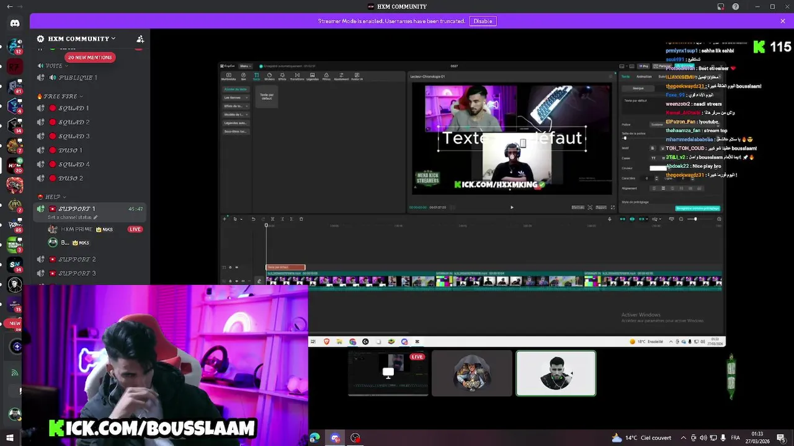Collapse the FREE FIRE channel category

click(60, 96)
